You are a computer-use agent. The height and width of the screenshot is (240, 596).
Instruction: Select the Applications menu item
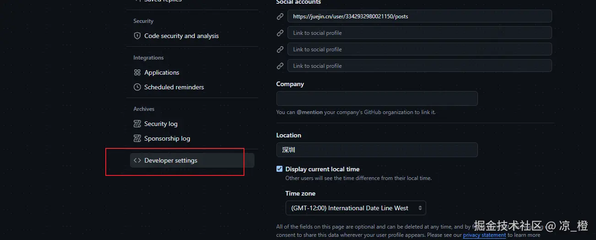[162, 72]
